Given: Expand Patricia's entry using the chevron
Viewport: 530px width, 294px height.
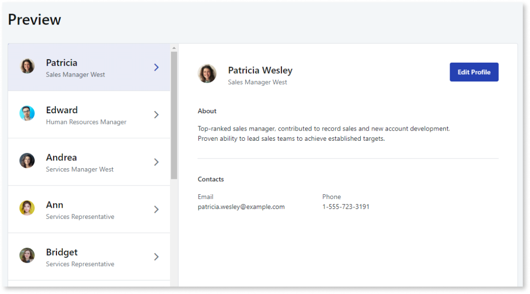Looking at the screenshot, I should [156, 67].
